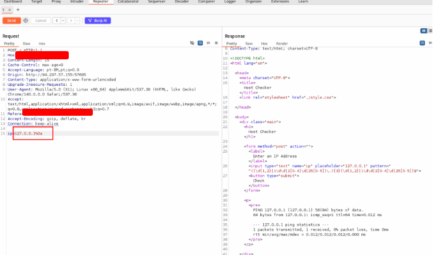Viewport: 433px width, 255px height.
Task: Click the Burp AI button
Action: [98, 21]
